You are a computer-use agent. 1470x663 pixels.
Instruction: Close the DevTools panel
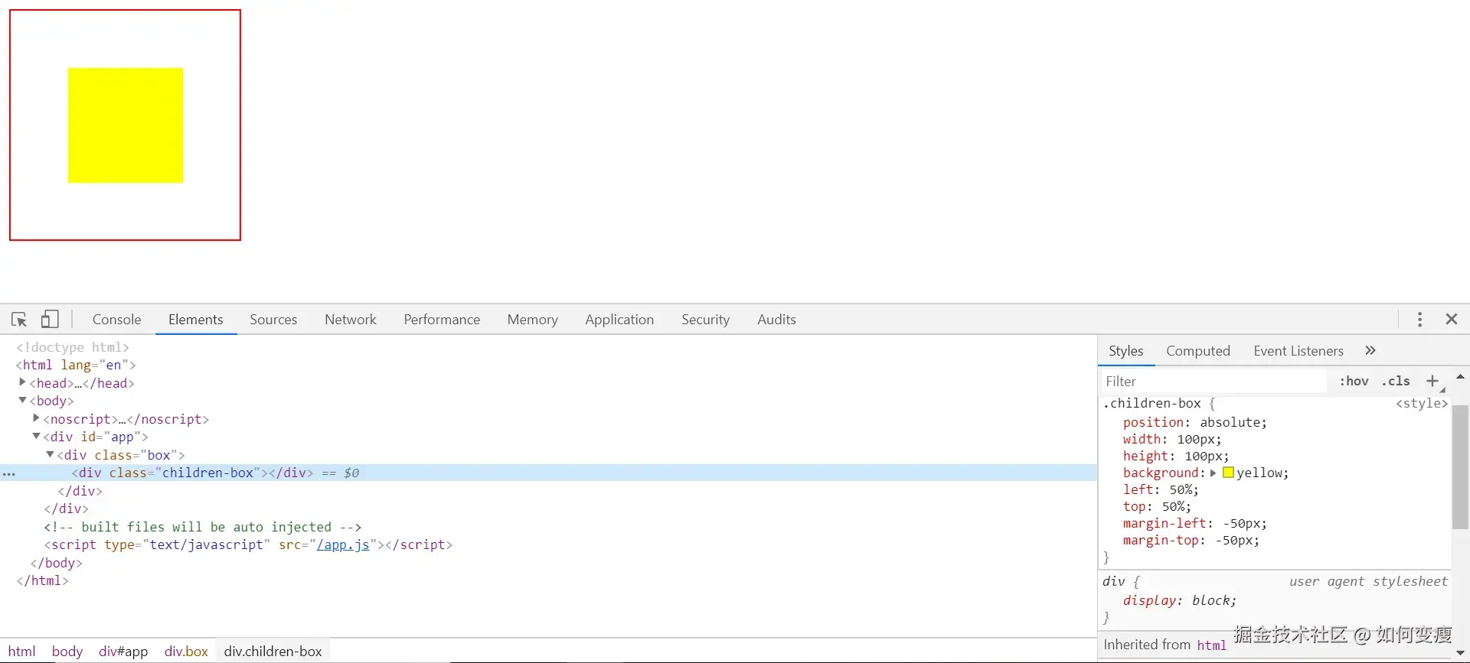(x=1452, y=320)
